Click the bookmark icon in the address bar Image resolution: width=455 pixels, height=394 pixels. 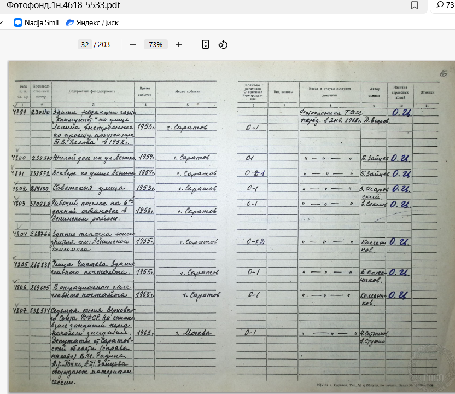415,5
